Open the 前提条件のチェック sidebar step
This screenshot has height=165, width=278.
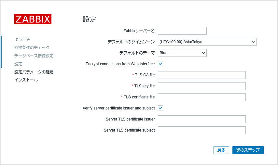pyautogui.click(x=32, y=47)
